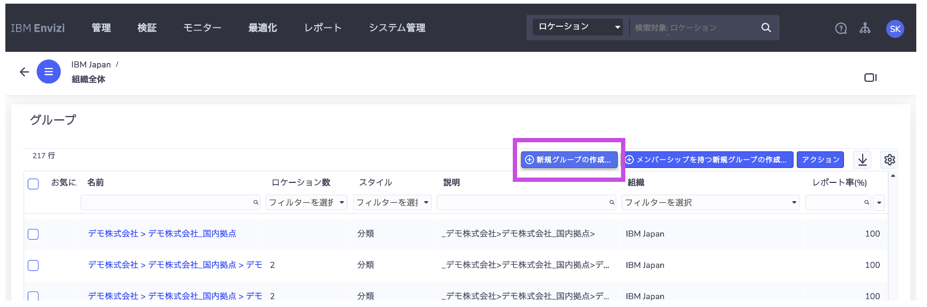Click the IBM Envizi logo
The height and width of the screenshot is (307, 927).
[x=38, y=28]
